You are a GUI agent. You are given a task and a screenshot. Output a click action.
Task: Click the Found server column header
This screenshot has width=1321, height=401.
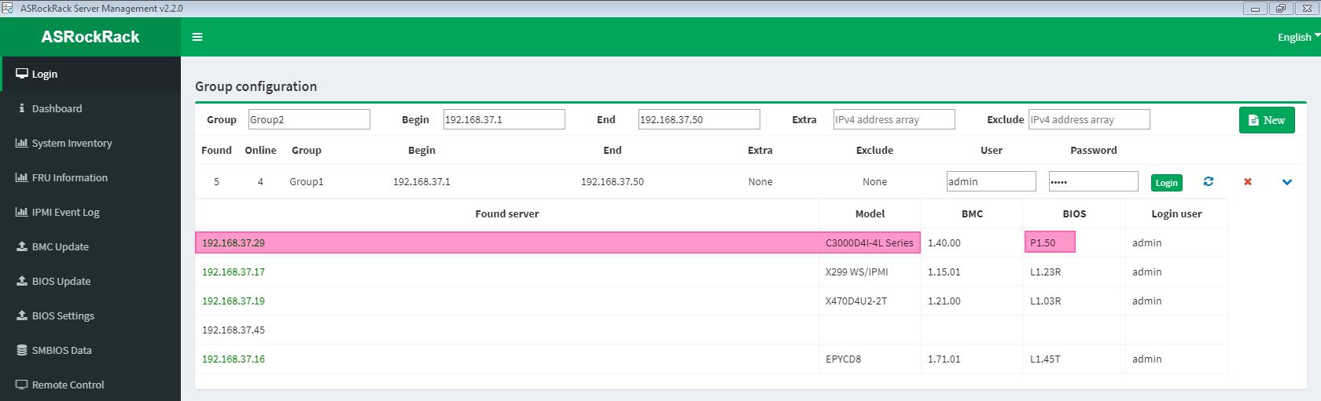(x=507, y=213)
